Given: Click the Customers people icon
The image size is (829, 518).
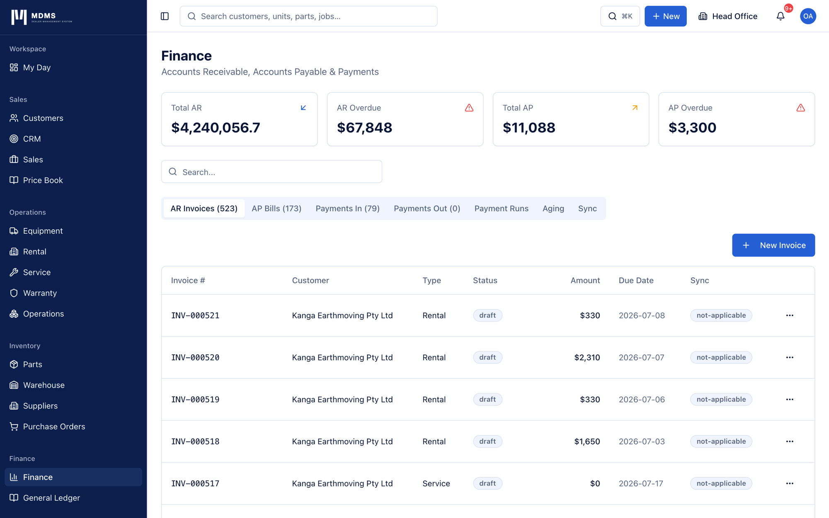Looking at the screenshot, I should tap(14, 118).
